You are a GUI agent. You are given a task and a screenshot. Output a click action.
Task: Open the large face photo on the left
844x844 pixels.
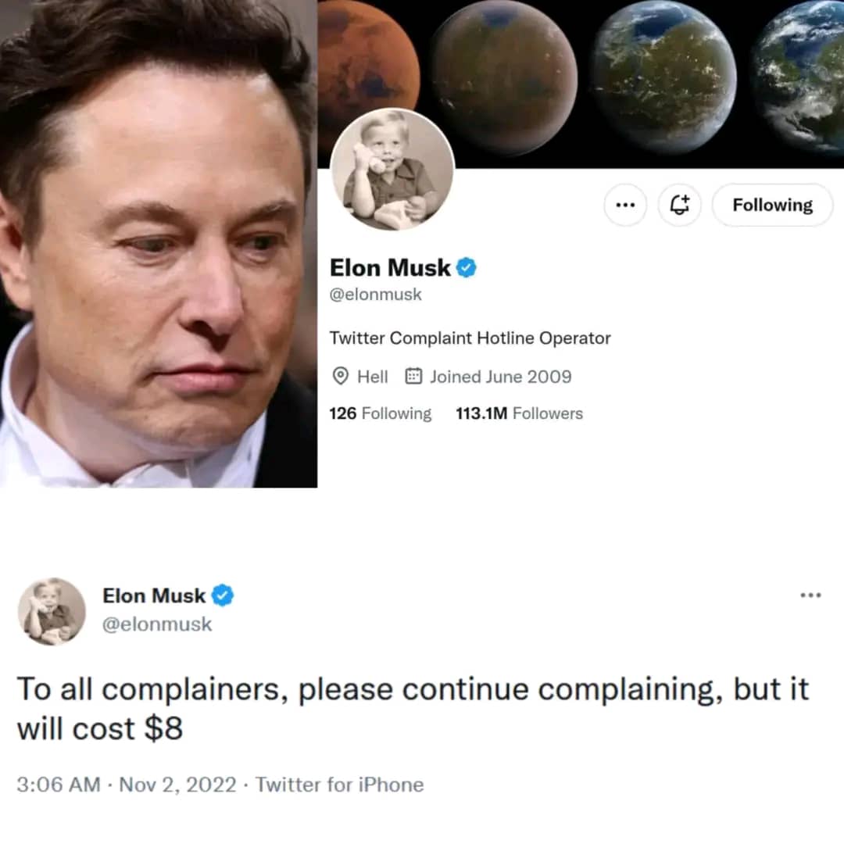pyautogui.click(x=158, y=243)
